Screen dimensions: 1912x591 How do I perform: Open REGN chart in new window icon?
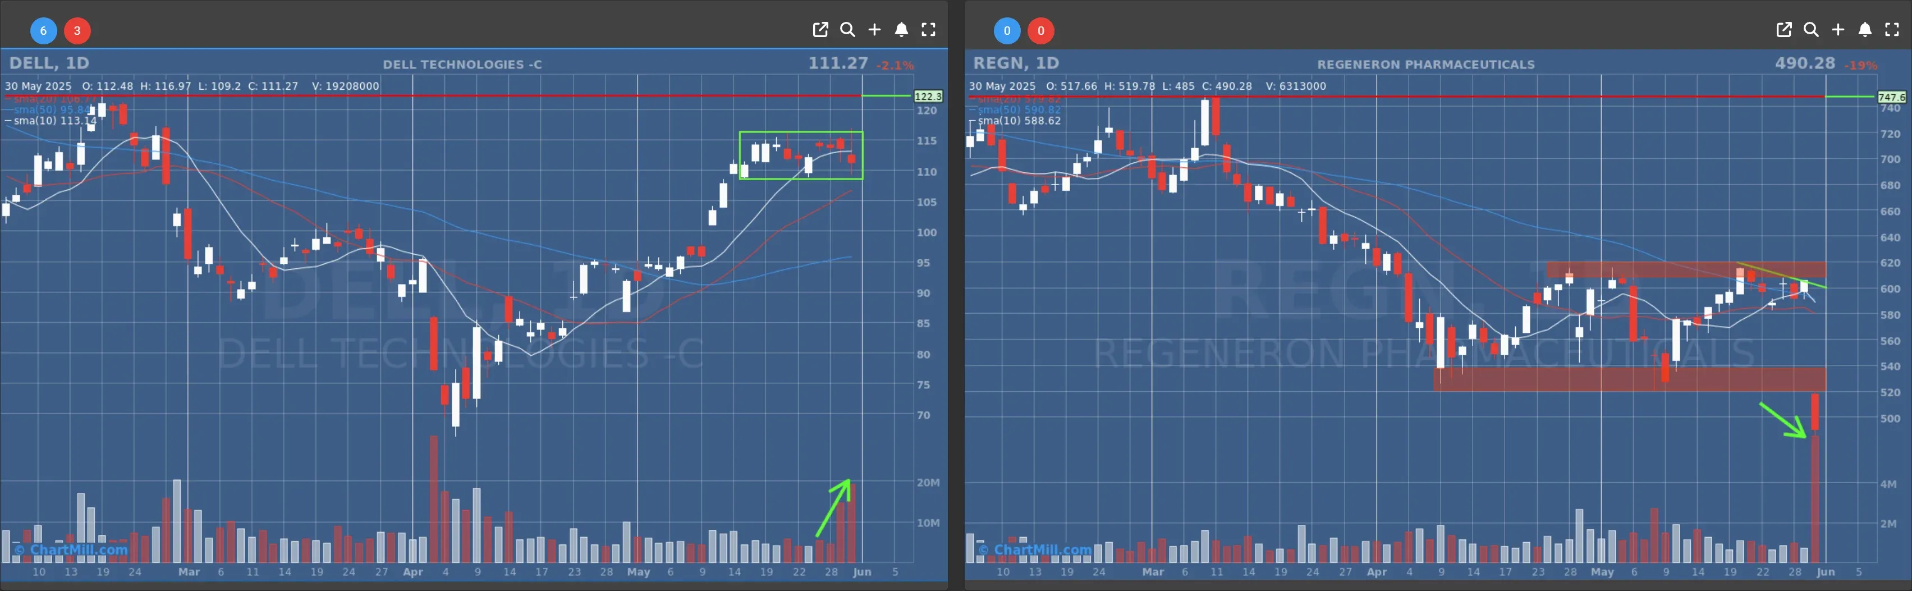(x=1783, y=30)
